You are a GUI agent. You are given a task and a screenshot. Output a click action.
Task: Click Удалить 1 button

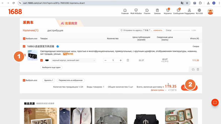point(48,80)
